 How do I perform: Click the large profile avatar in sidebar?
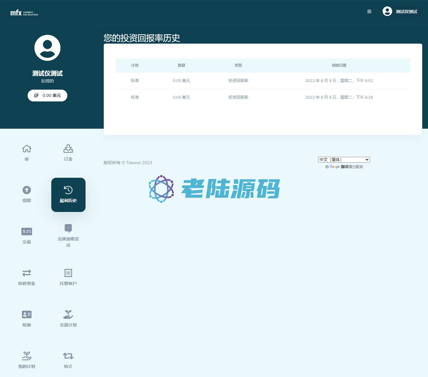[47, 48]
